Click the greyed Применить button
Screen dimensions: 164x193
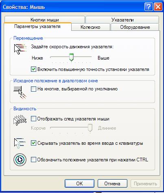click(145, 184)
